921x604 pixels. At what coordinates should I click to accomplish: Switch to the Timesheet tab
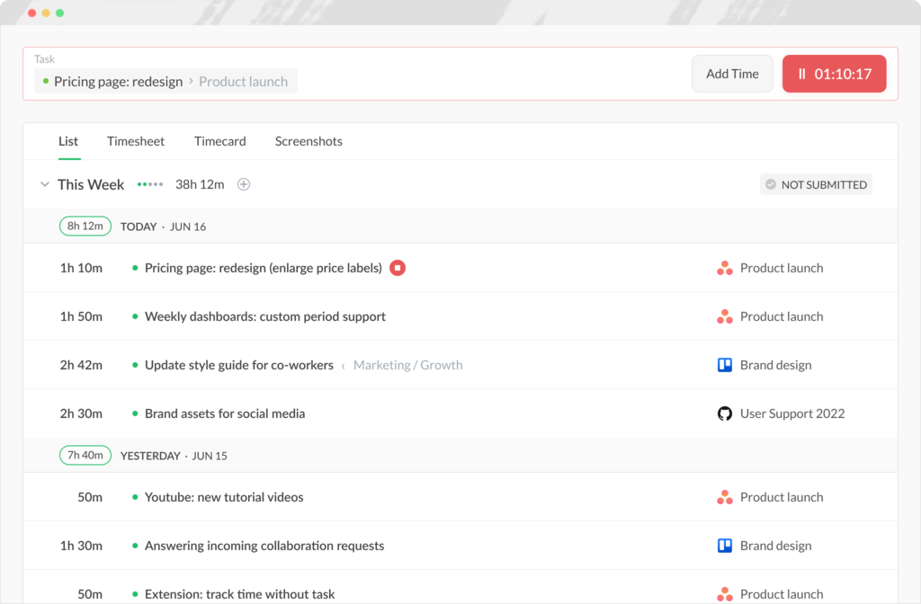[x=135, y=141]
